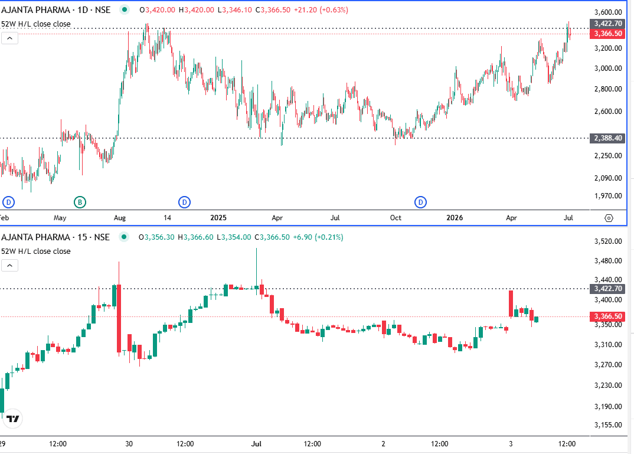Select the AJANTA PHARMA 1D NSE title

tap(56, 9)
